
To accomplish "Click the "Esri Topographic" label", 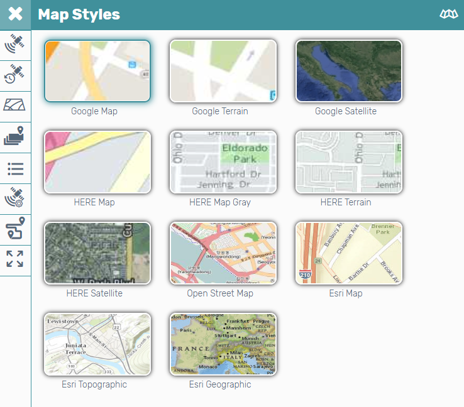I will point(94,384).
